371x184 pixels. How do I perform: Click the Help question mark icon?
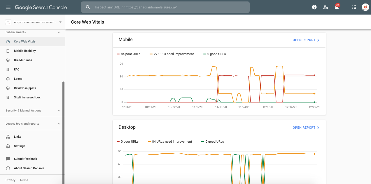[314, 7]
